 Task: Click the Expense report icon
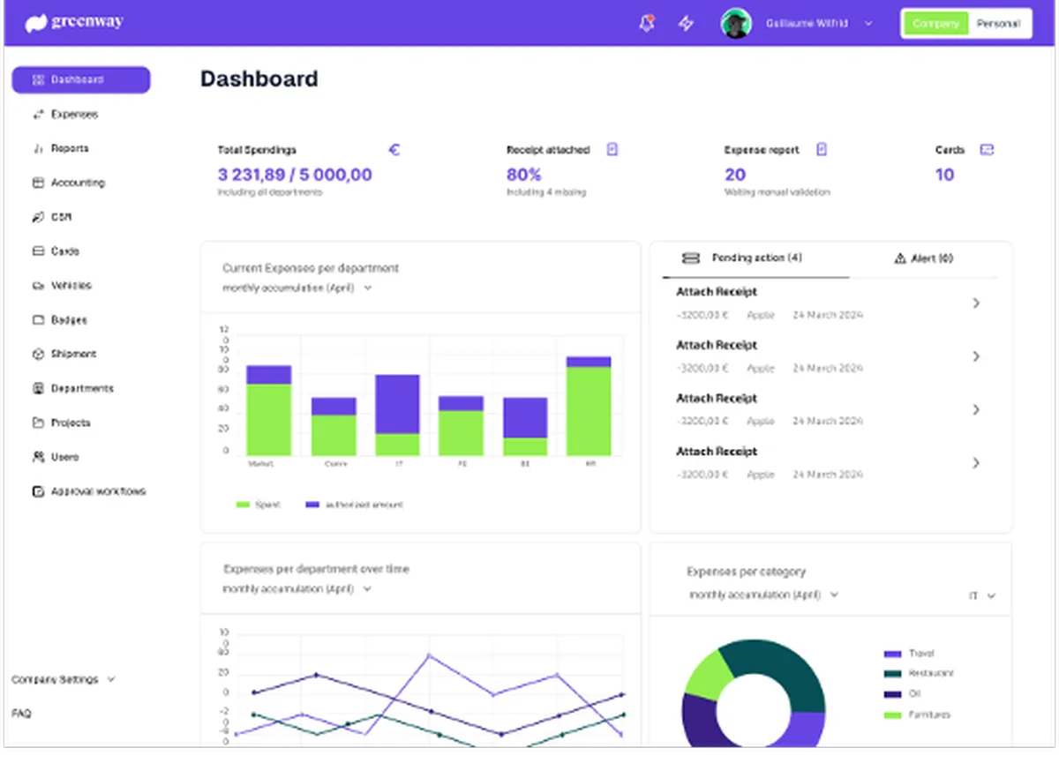[822, 150]
